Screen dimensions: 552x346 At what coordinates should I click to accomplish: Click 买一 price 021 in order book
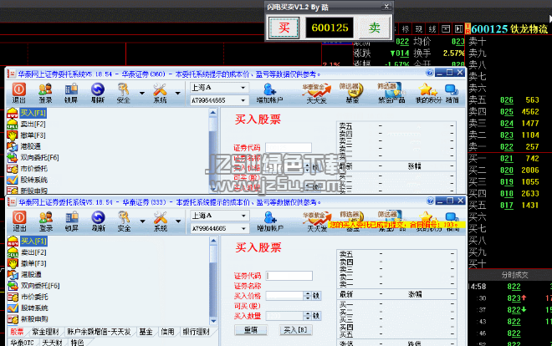(507, 159)
